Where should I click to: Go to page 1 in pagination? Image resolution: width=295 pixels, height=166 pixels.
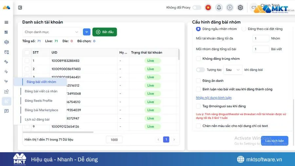[x=166, y=139]
